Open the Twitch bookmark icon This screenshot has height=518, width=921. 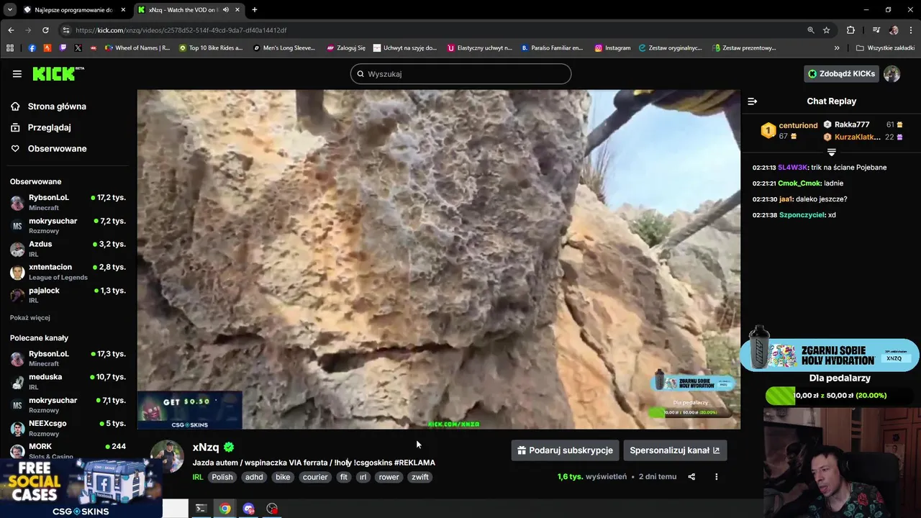coord(63,48)
